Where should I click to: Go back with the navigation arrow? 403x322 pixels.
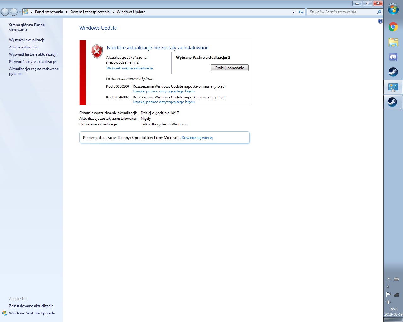5,12
